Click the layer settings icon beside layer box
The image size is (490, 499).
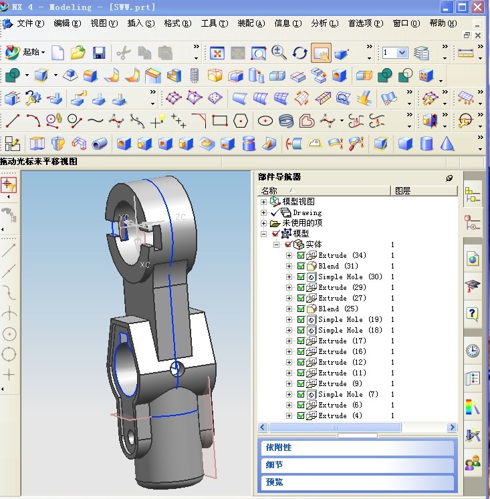[x=421, y=53]
